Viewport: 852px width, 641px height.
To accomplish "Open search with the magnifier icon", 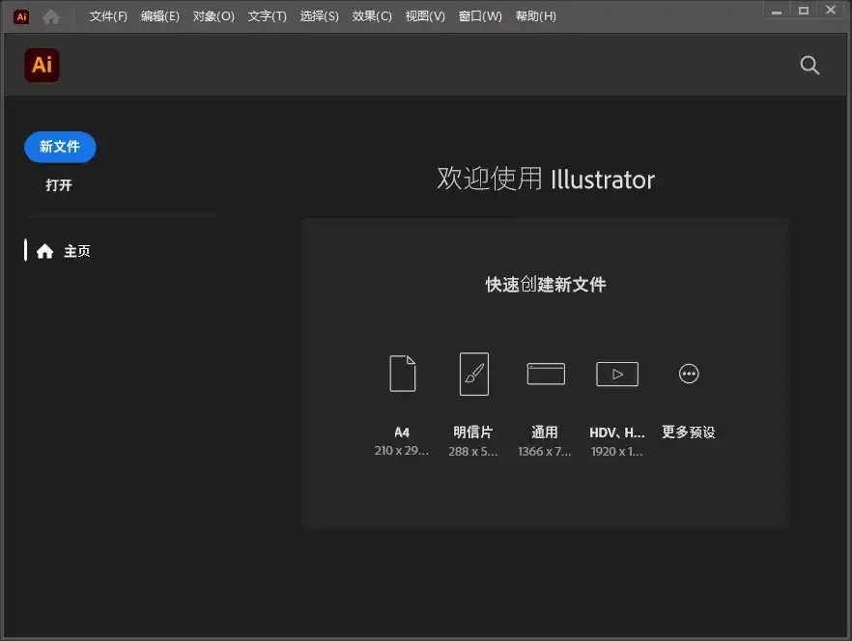I will tap(809, 66).
